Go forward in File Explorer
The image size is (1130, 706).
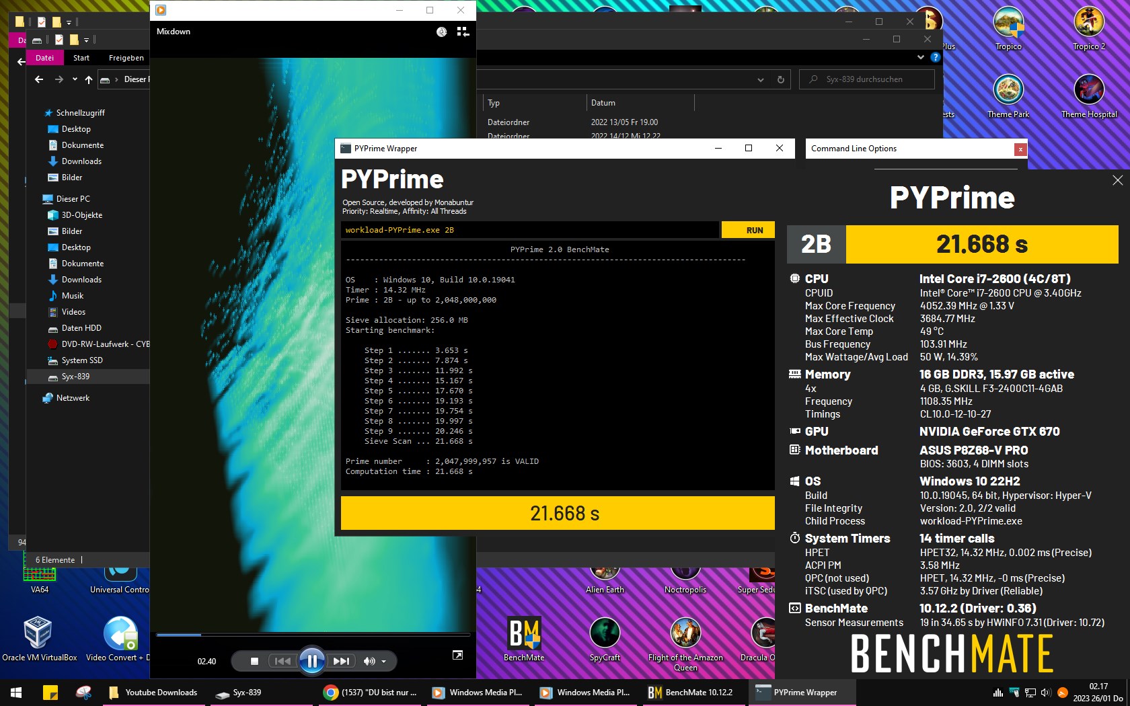[59, 79]
